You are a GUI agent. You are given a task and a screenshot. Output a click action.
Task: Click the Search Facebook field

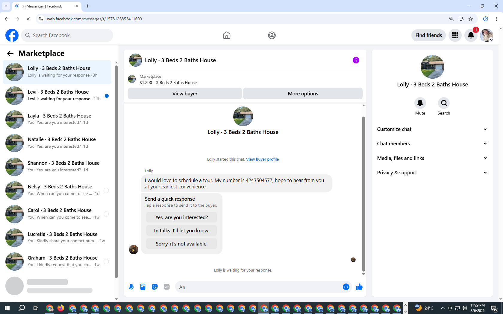click(67, 35)
